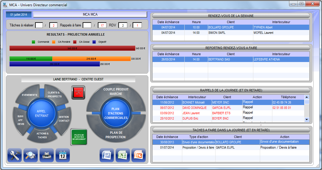Click the printer icon button

47,155
